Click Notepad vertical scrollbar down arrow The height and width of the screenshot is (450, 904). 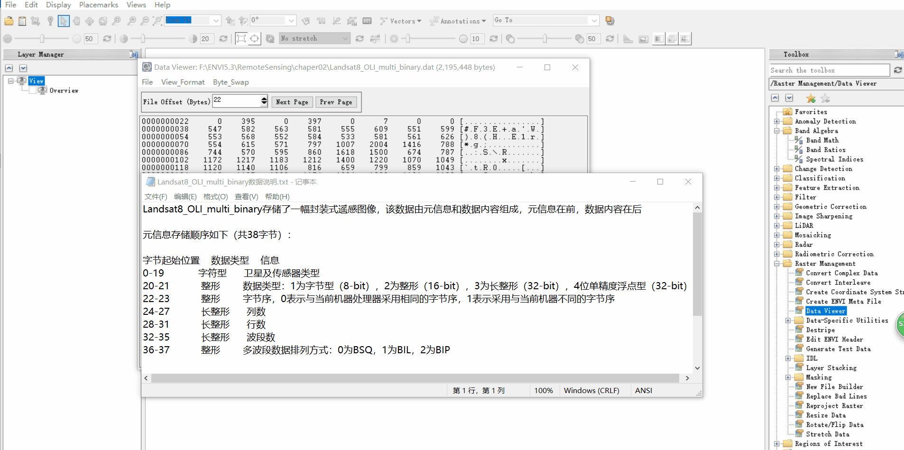697,368
